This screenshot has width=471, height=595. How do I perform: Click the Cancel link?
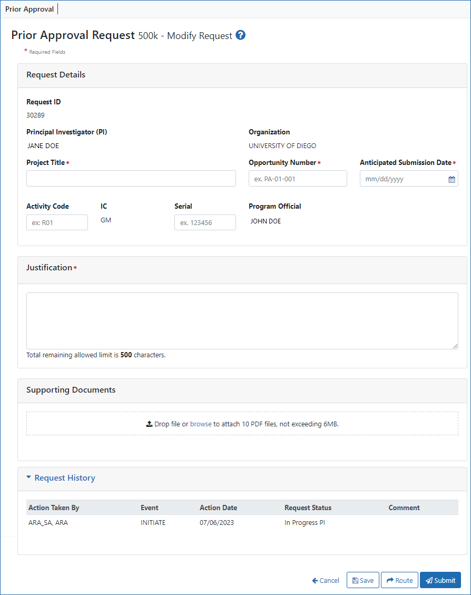[326, 580]
